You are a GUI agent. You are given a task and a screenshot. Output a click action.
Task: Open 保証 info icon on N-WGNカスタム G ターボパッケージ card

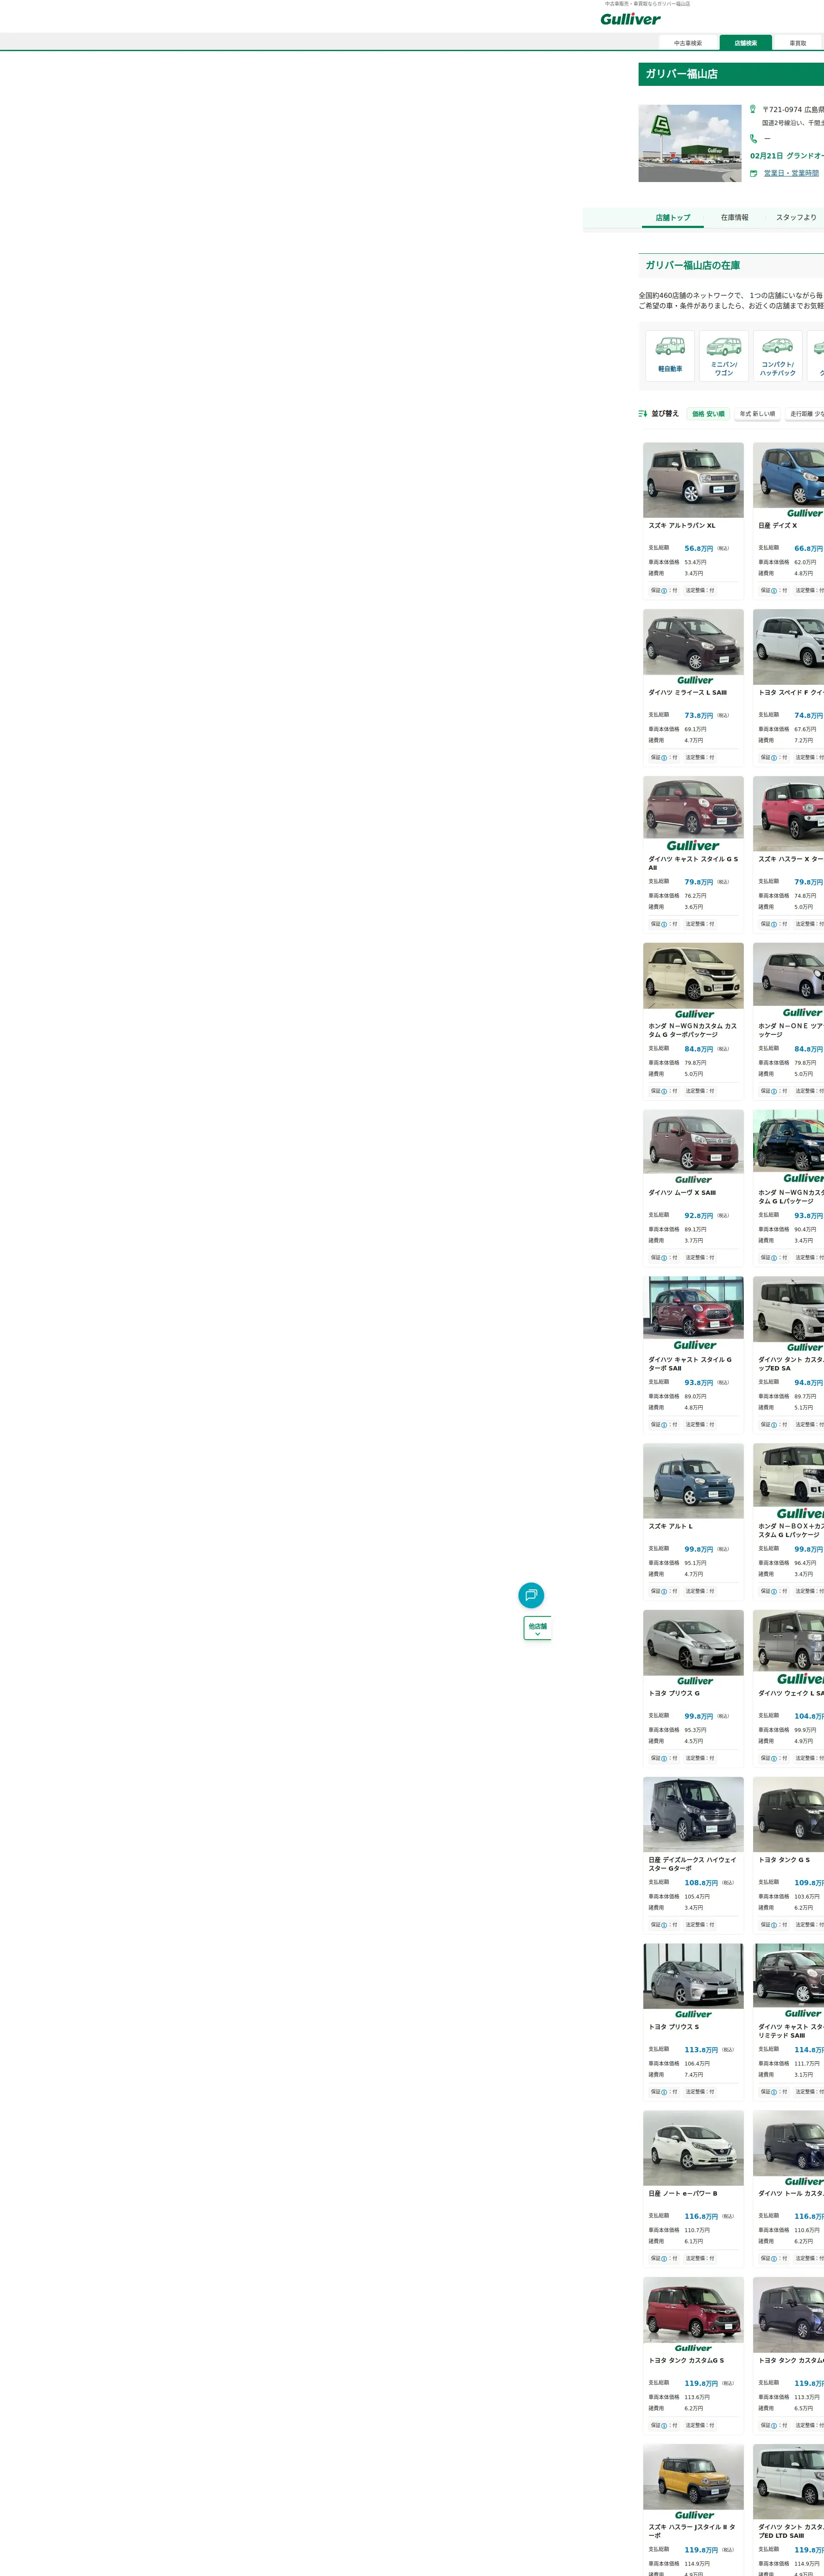(664, 1092)
